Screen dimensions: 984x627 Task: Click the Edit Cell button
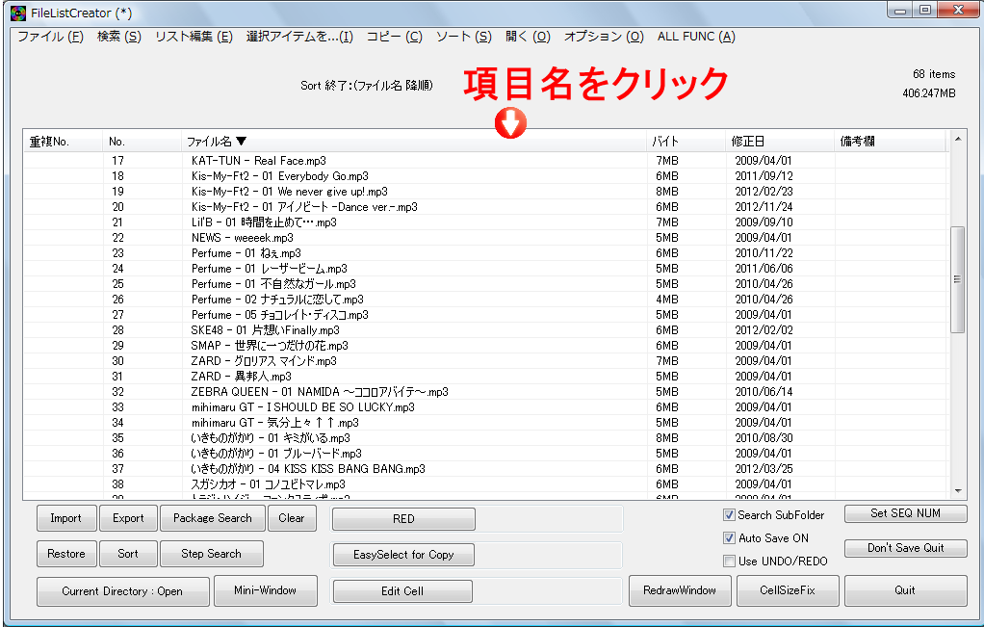(402, 590)
